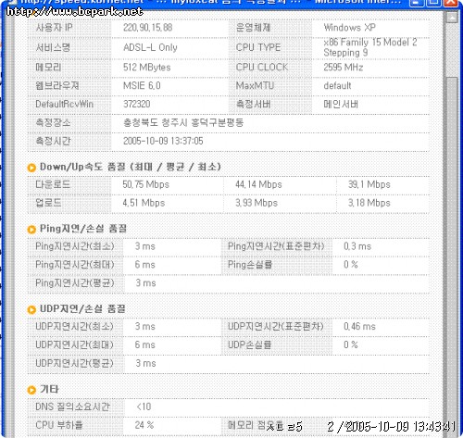Select the <10 DNS query time value
The width and height of the screenshot is (463, 438).
click(x=144, y=407)
